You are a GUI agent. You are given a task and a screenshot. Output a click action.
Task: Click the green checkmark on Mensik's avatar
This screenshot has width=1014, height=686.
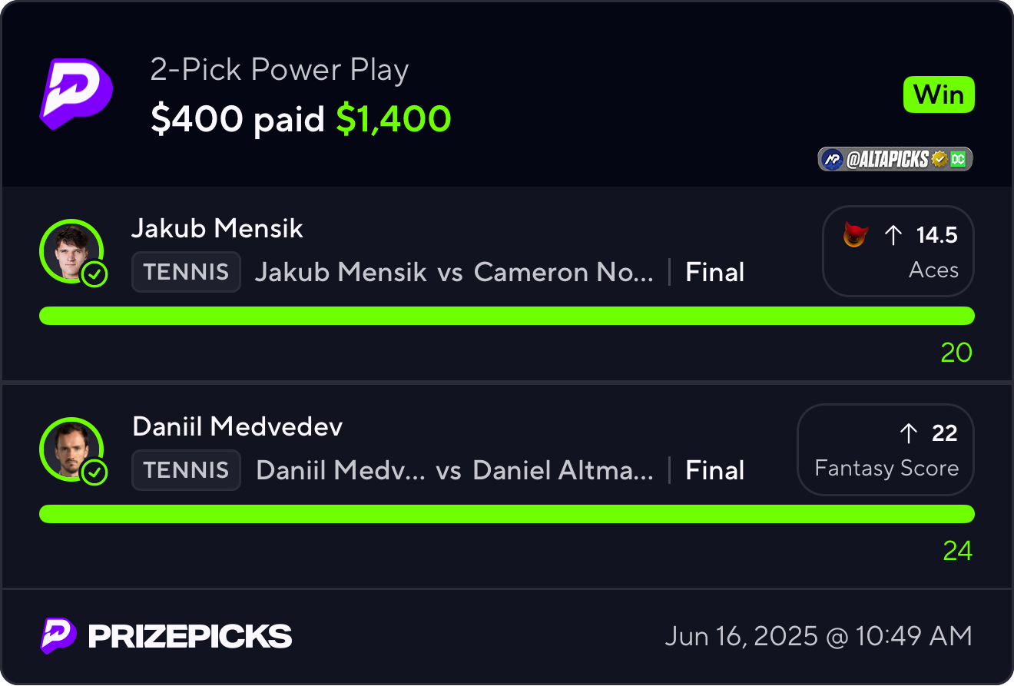point(94,274)
